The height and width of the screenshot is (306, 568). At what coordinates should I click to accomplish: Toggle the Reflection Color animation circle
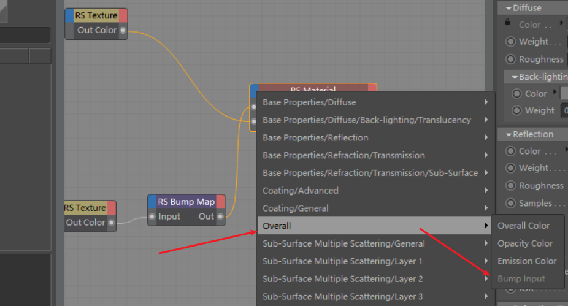tap(510, 151)
